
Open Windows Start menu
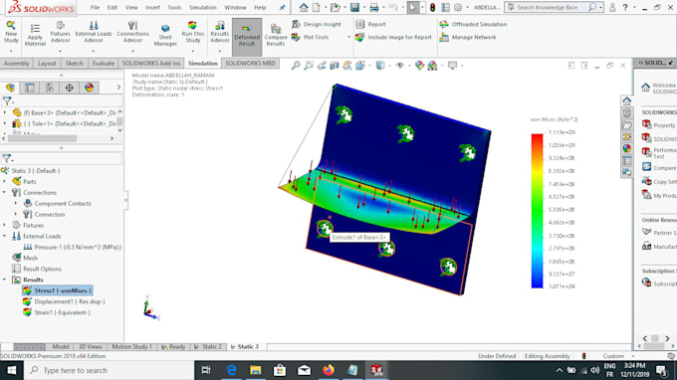tap(11, 370)
